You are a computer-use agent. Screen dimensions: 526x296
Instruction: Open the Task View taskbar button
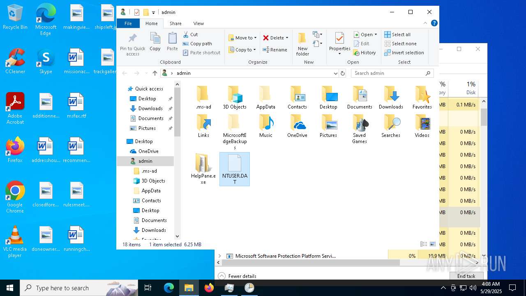point(148,288)
